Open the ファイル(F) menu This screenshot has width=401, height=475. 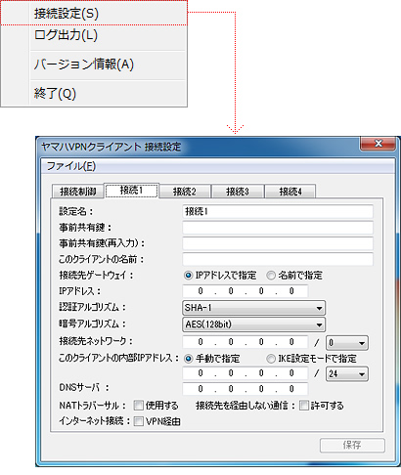click(71, 166)
